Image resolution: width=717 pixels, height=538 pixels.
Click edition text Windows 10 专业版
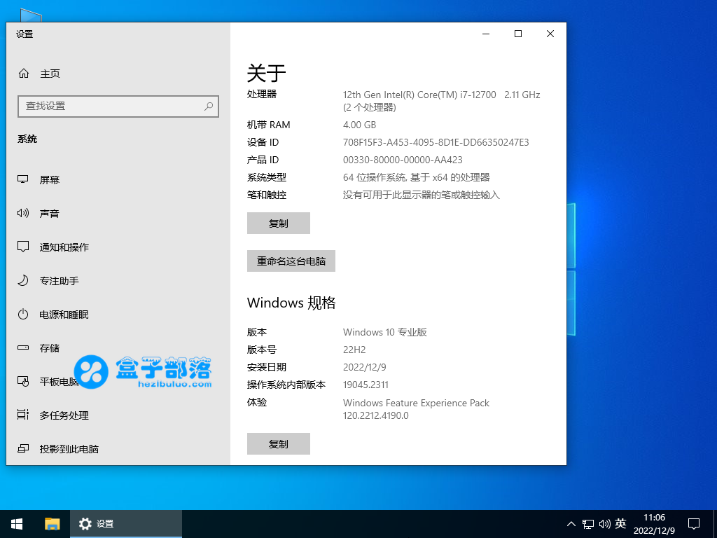384,332
